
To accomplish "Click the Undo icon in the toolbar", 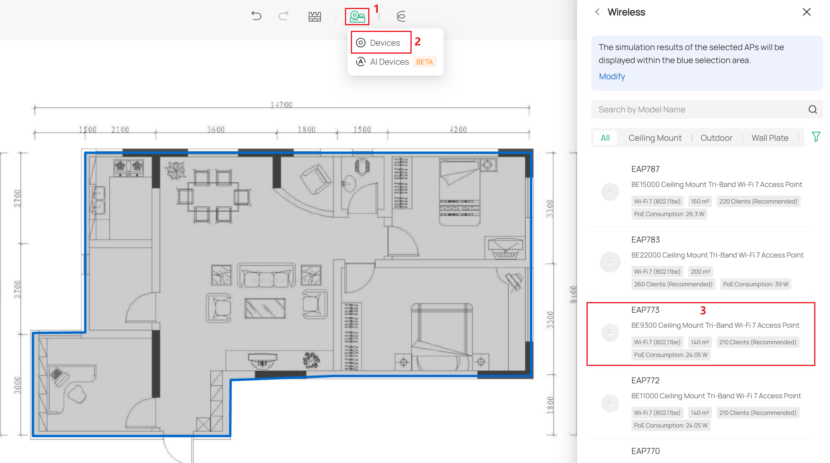I will click(x=256, y=16).
